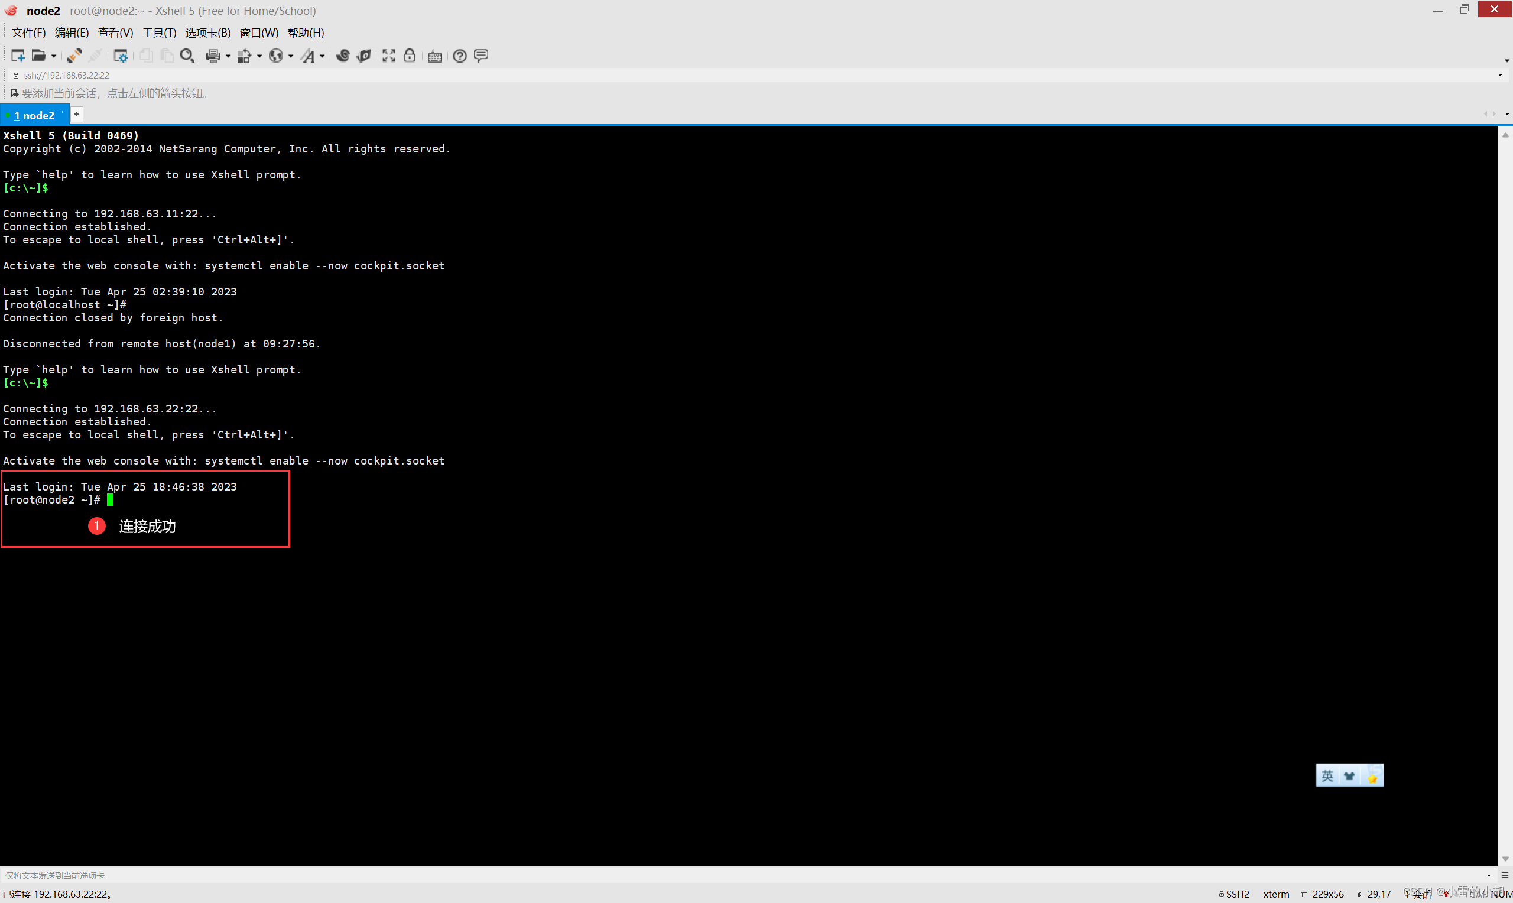Expand the Color Scheme dropdown arrow
1513x903 pixels.
[259, 57]
